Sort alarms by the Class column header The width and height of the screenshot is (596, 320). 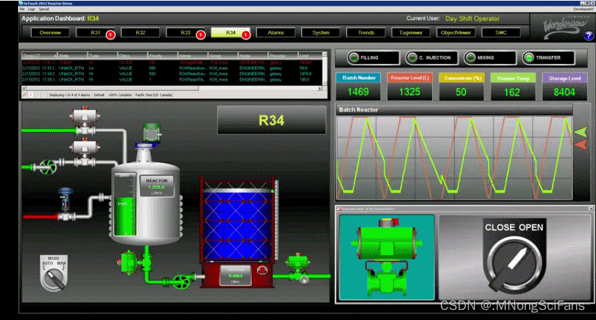coord(133,55)
